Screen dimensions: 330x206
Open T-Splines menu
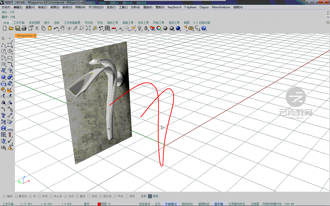(x=190, y=7)
